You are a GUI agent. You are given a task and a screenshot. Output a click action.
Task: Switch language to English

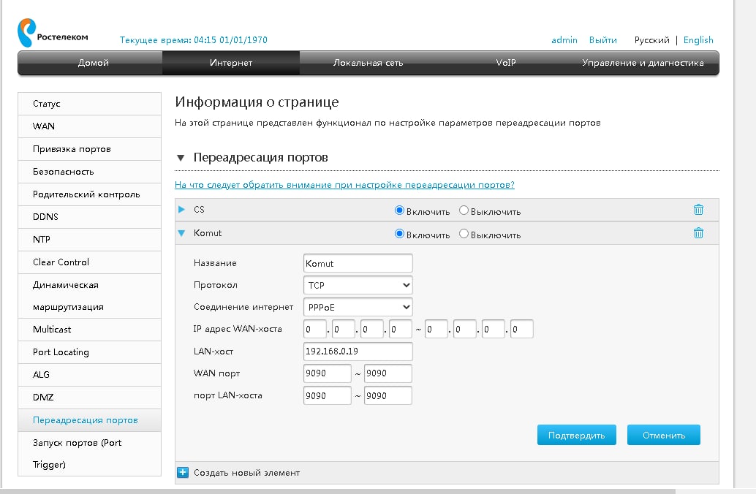(x=698, y=40)
